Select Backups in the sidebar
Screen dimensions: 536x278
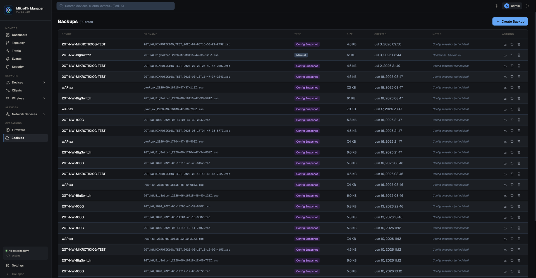[25, 138]
